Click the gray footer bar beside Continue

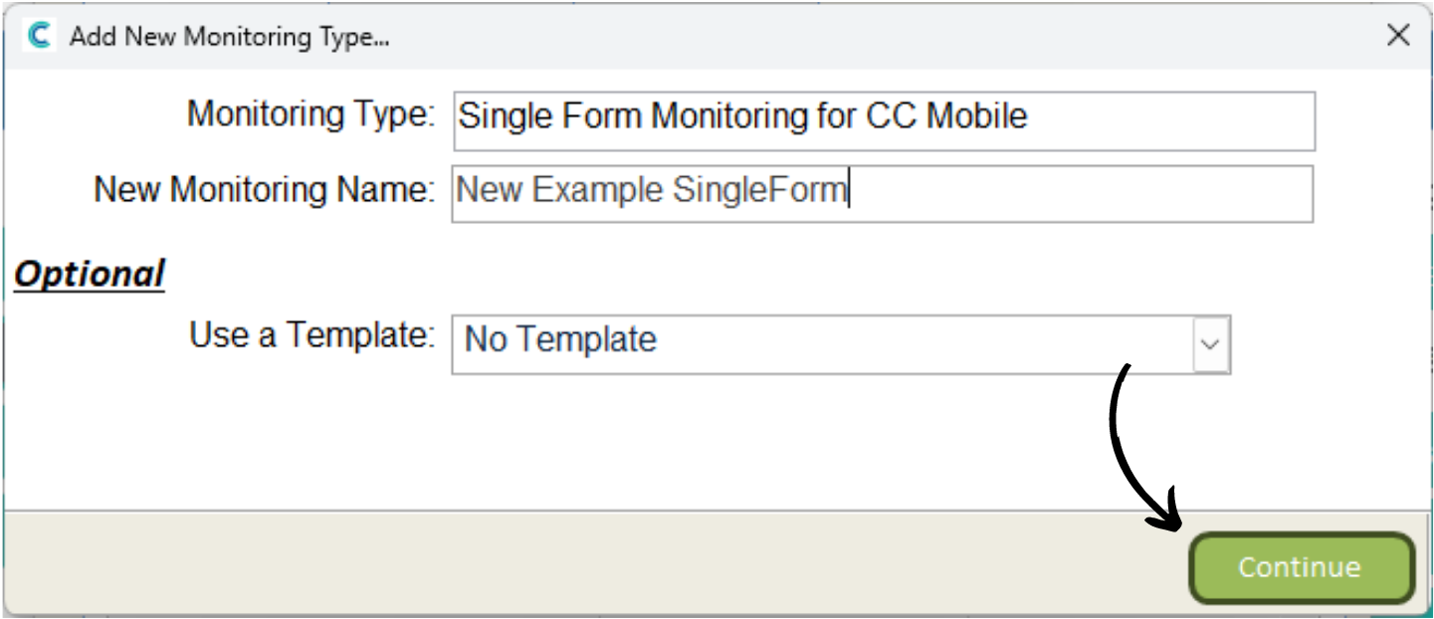[597, 563]
